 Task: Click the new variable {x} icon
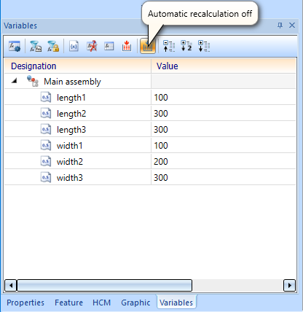(x=74, y=46)
